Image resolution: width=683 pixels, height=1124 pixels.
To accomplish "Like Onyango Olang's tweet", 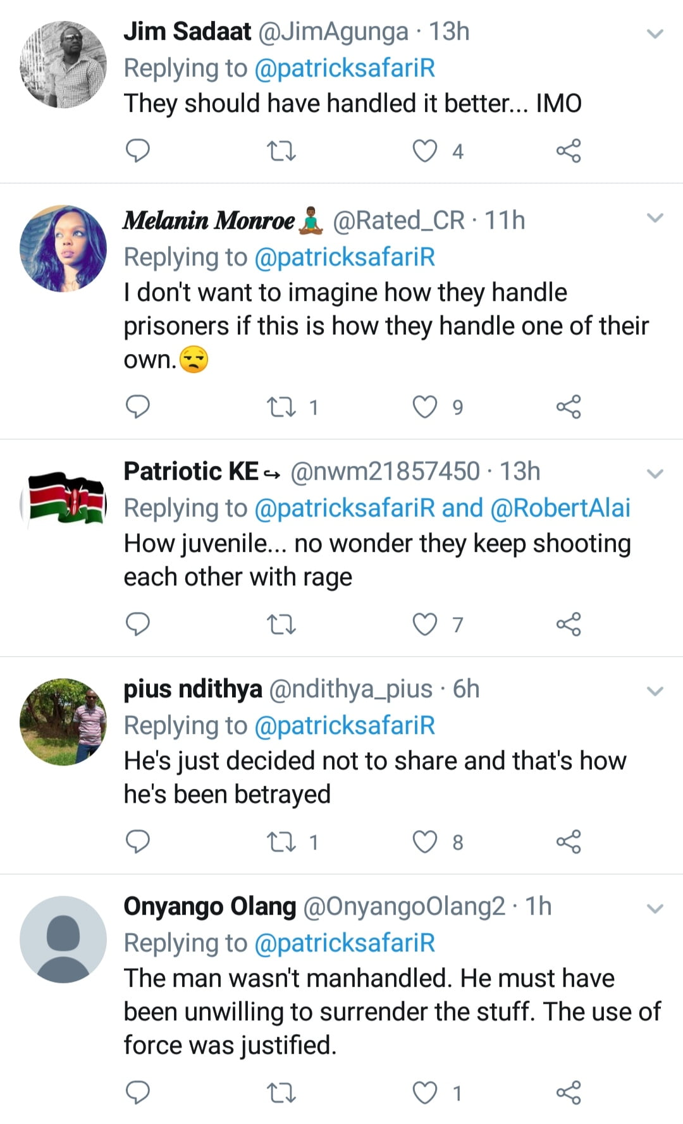I will pyautogui.click(x=425, y=1092).
